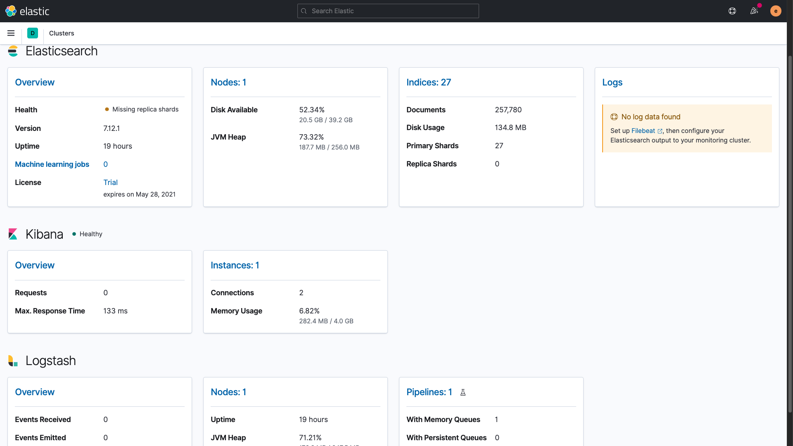This screenshot has height=446, width=793.
Task: Click the beaker icon next to Pipelines
Action: [x=463, y=392]
